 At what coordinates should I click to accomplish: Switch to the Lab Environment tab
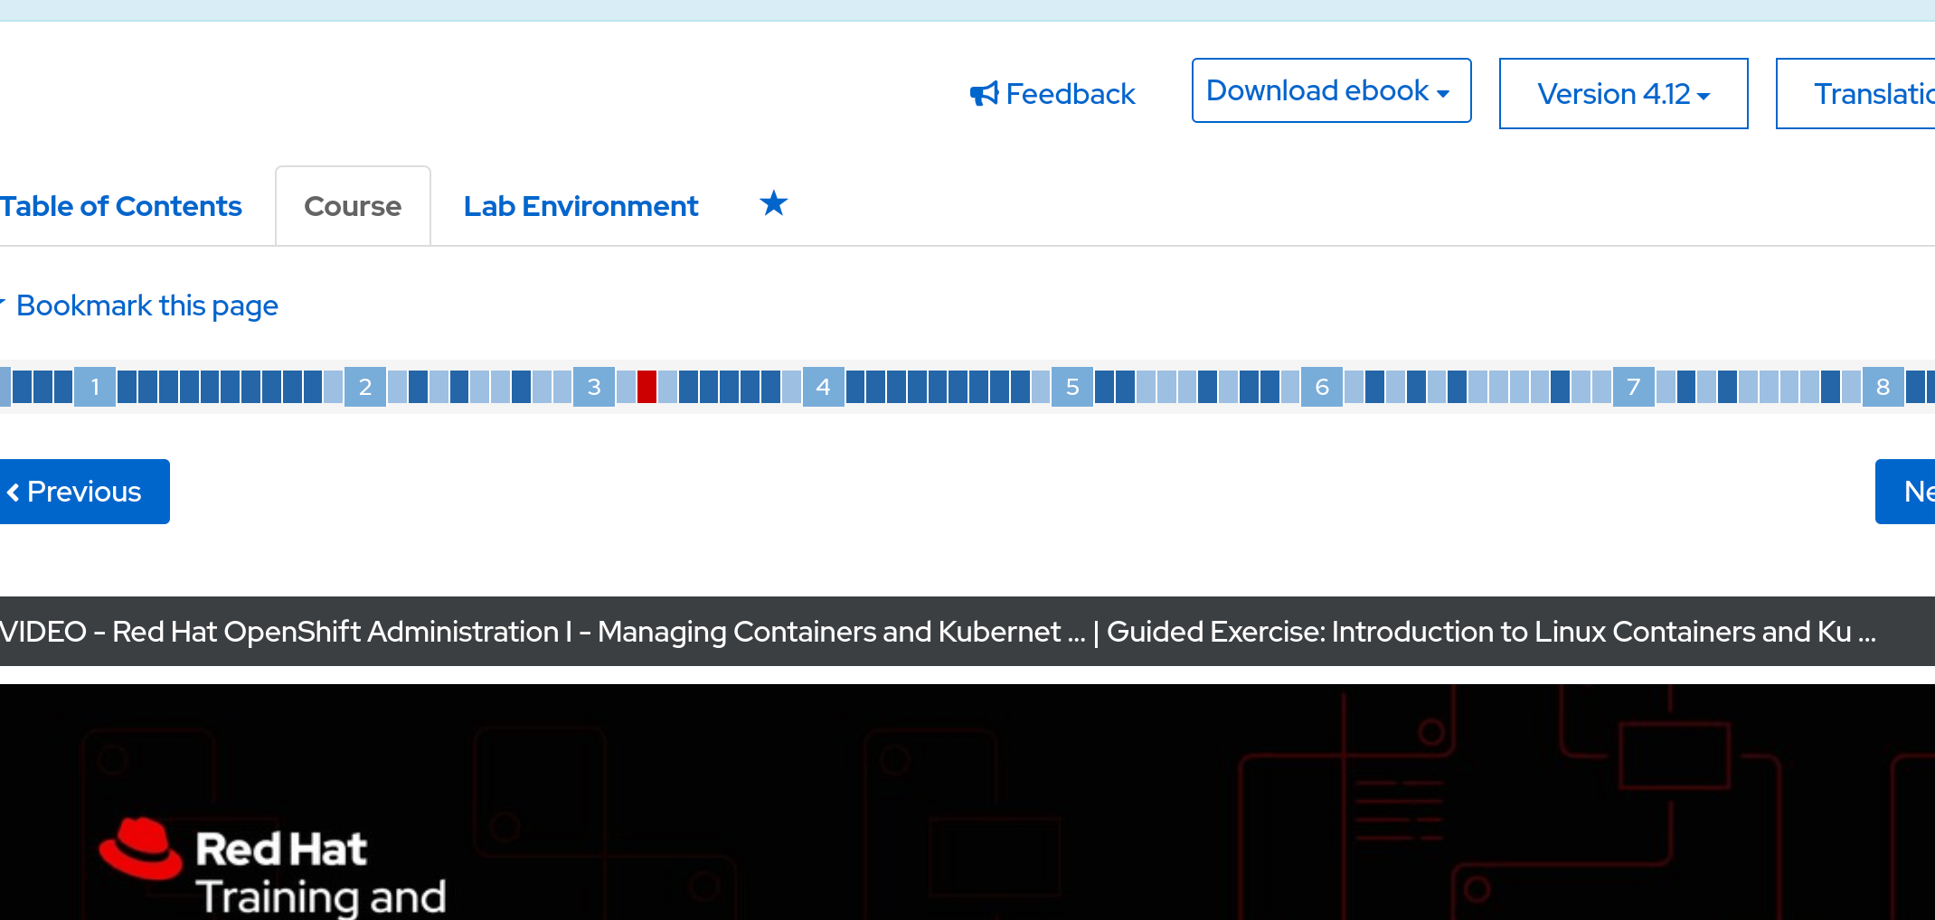coord(580,206)
